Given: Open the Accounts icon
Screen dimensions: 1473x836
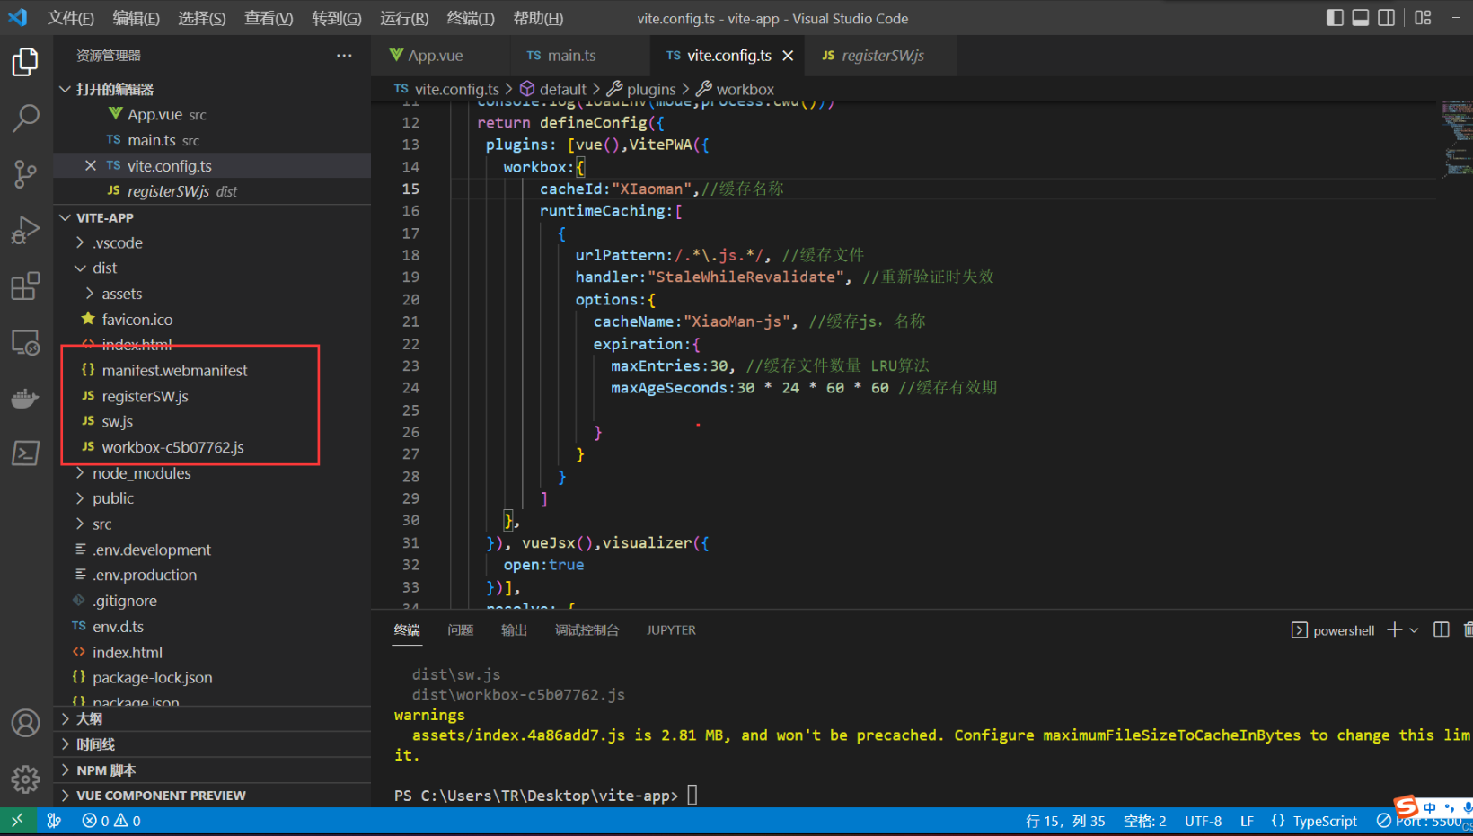Looking at the screenshot, I should pos(25,723).
